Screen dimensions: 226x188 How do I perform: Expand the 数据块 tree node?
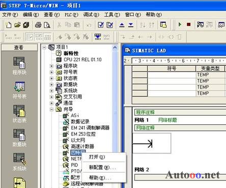pyautogui.click(x=51, y=85)
